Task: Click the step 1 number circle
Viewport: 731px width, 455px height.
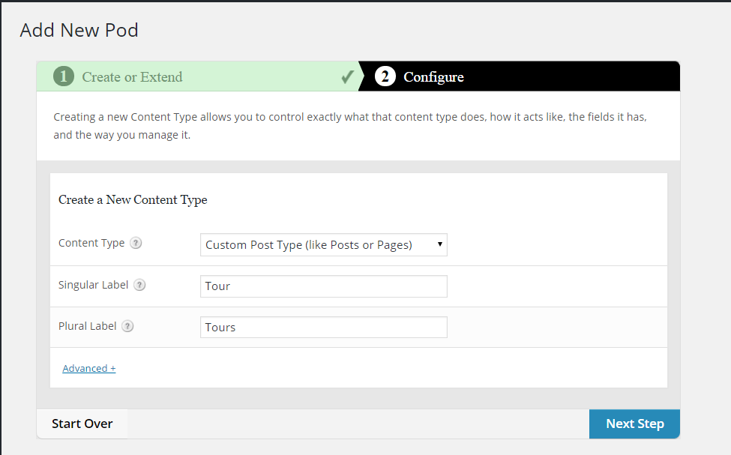Action: (x=64, y=76)
